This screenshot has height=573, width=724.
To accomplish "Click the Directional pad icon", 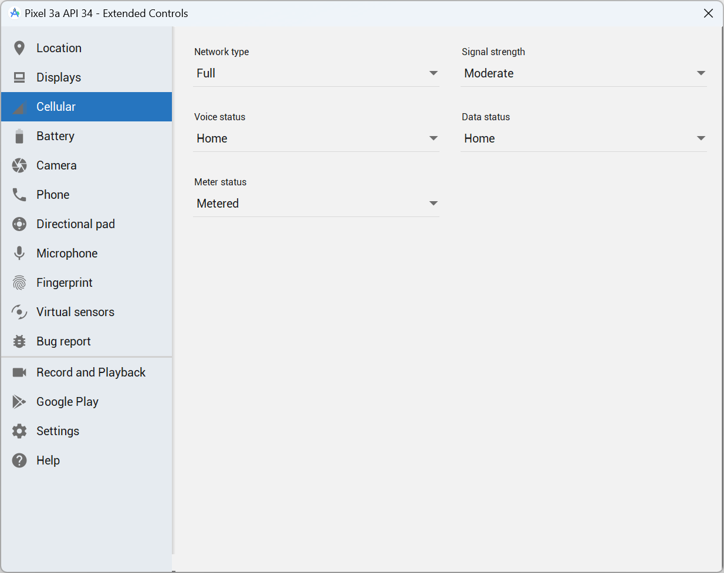I will tap(19, 224).
